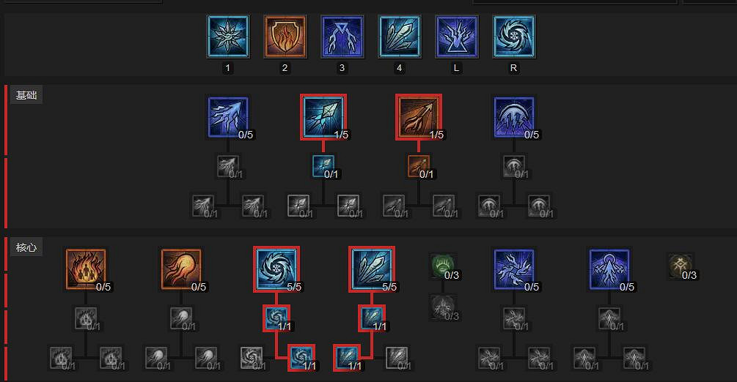Click the ice shards core skill 5/5
The image size is (737, 382).
[x=372, y=269]
